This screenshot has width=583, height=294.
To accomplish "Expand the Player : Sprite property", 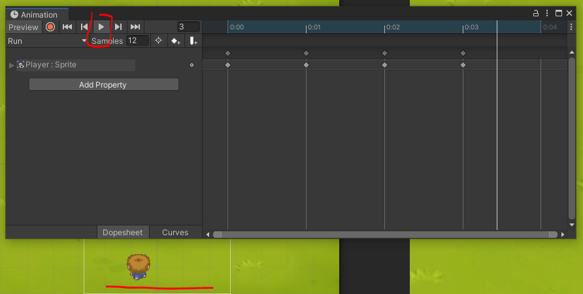I will tap(12, 65).
